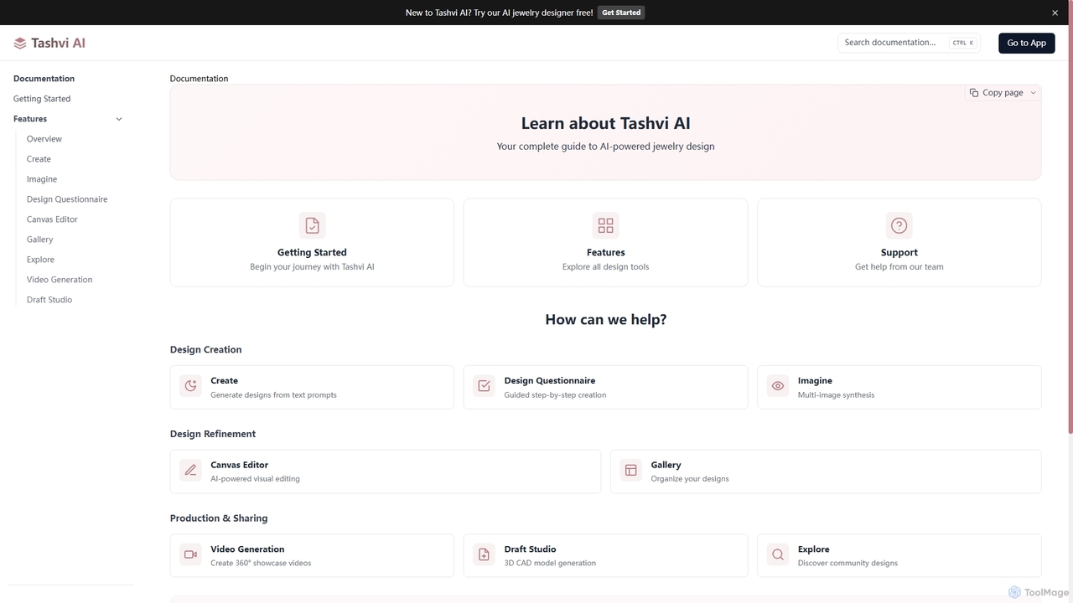This screenshot has height=603, width=1073.
Task: Click the Go to App button
Action: pyautogui.click(x=1026, y=43)
